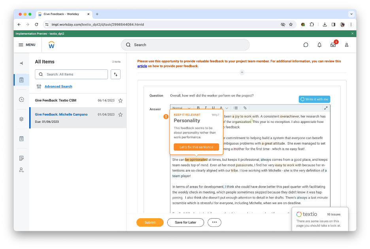Viewport: 370px width, 249px height.
Task: Open browser extensions puzzle icon
Action: 312,24
